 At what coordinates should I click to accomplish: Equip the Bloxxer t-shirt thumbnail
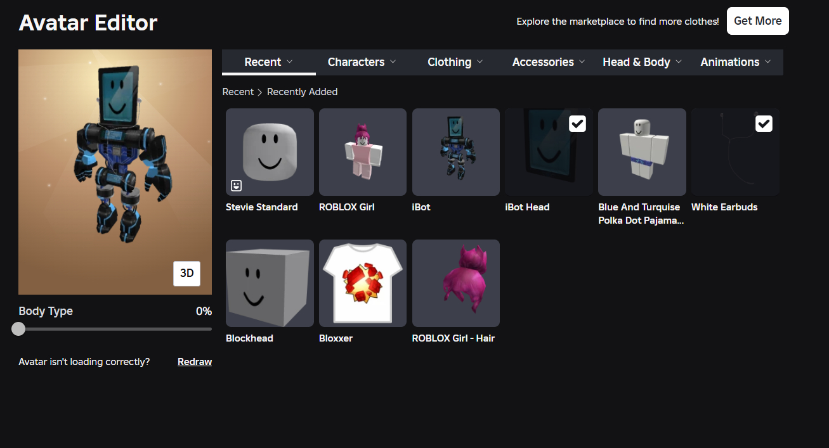(363, 283)
